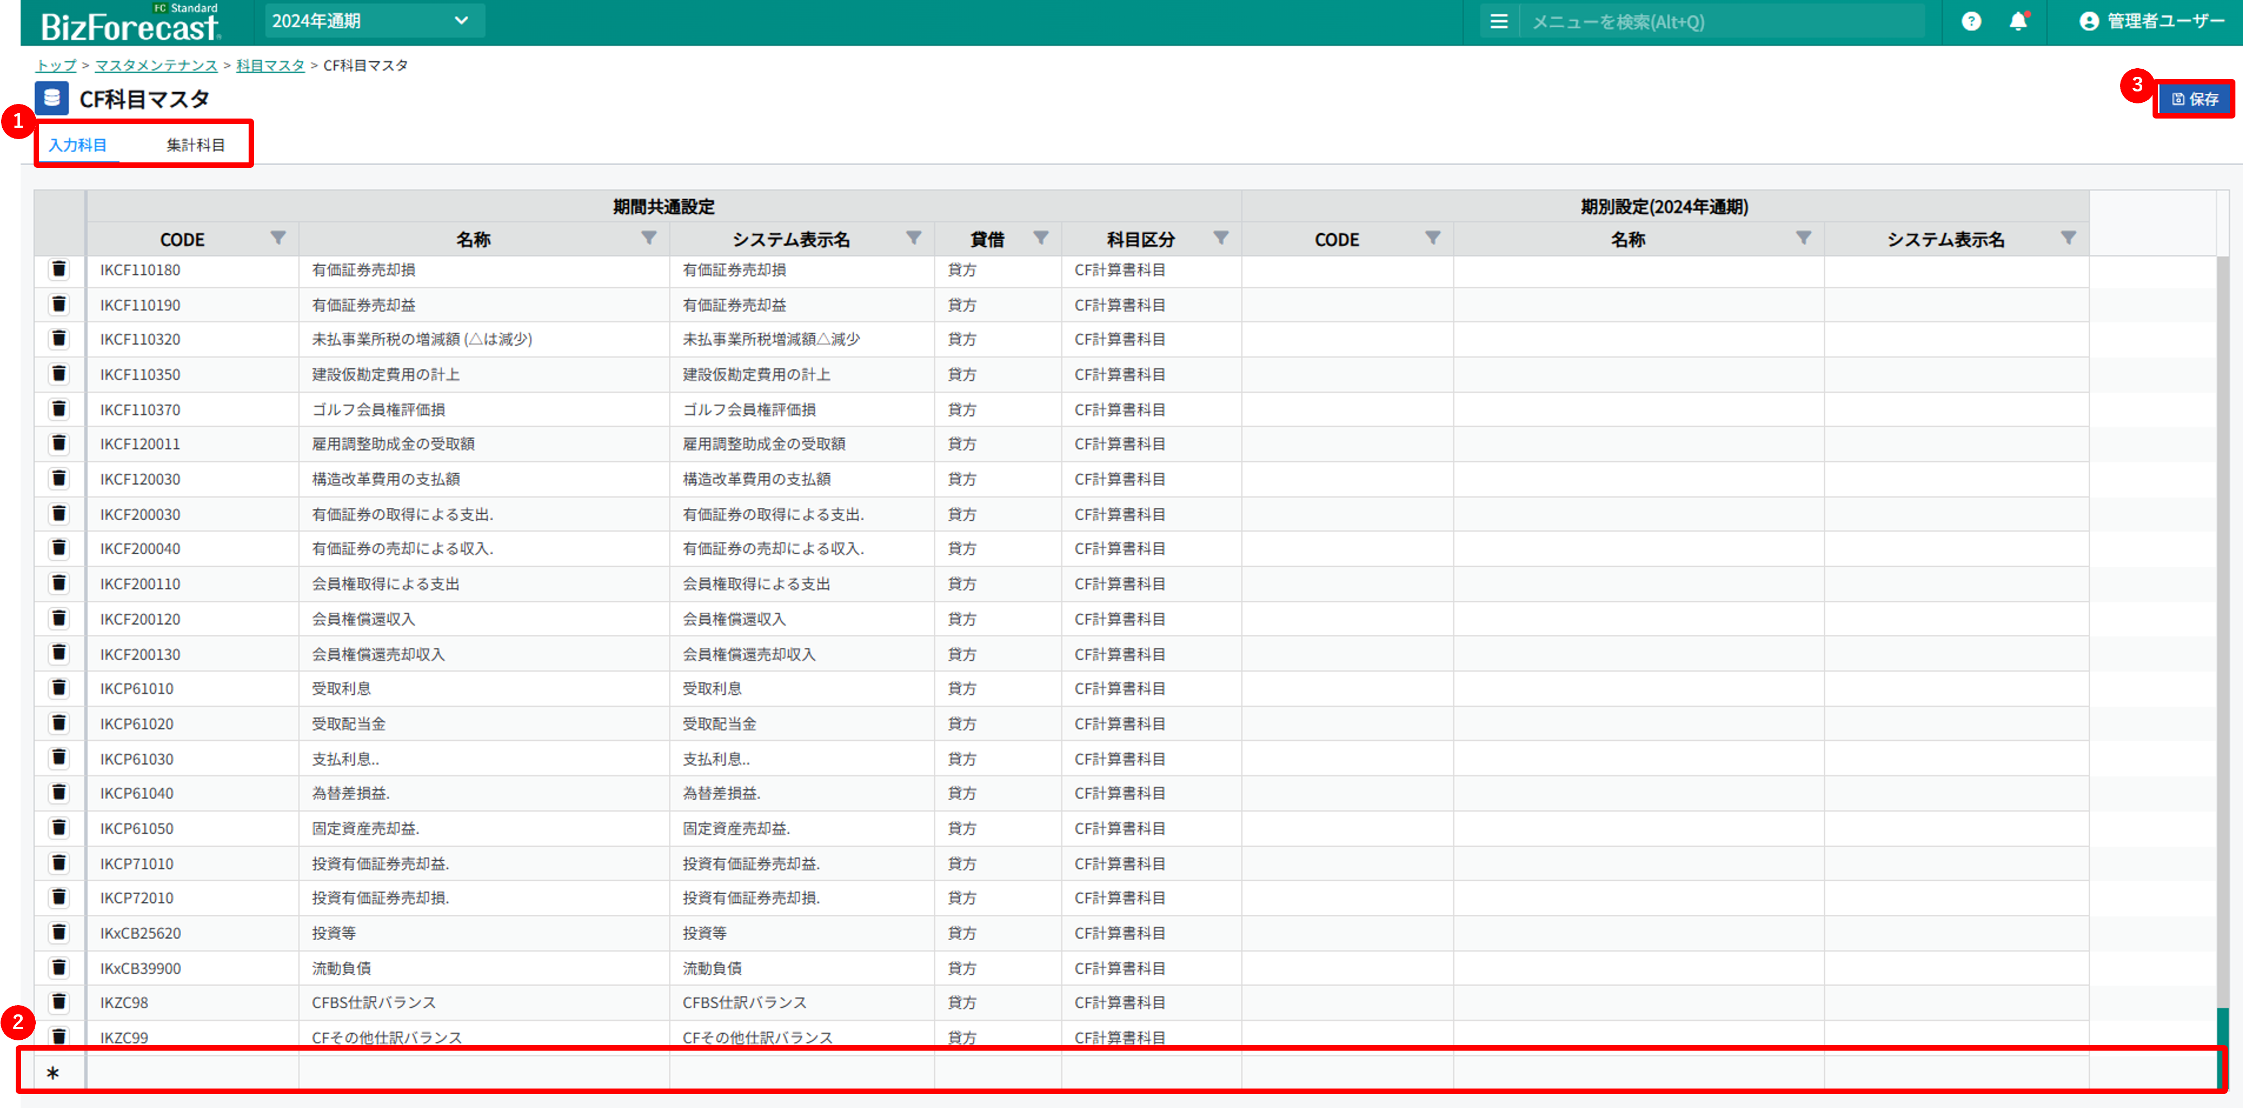
Task: Expand the 2024年通期 period dropdown
Action: (x=374, y=21)
